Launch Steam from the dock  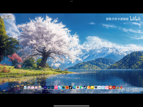(85, 87)
